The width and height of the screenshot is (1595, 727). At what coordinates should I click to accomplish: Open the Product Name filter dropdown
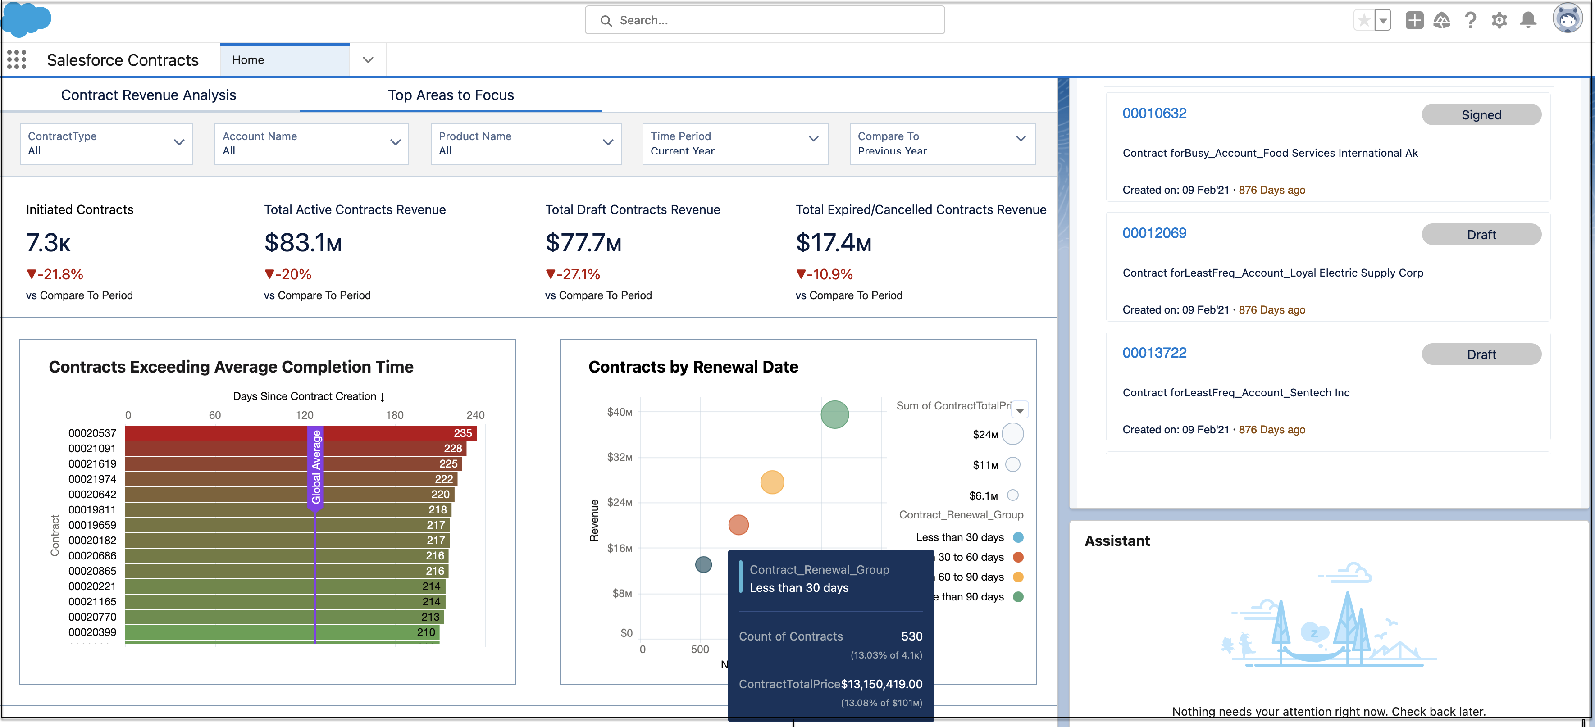tap(526, 144)
